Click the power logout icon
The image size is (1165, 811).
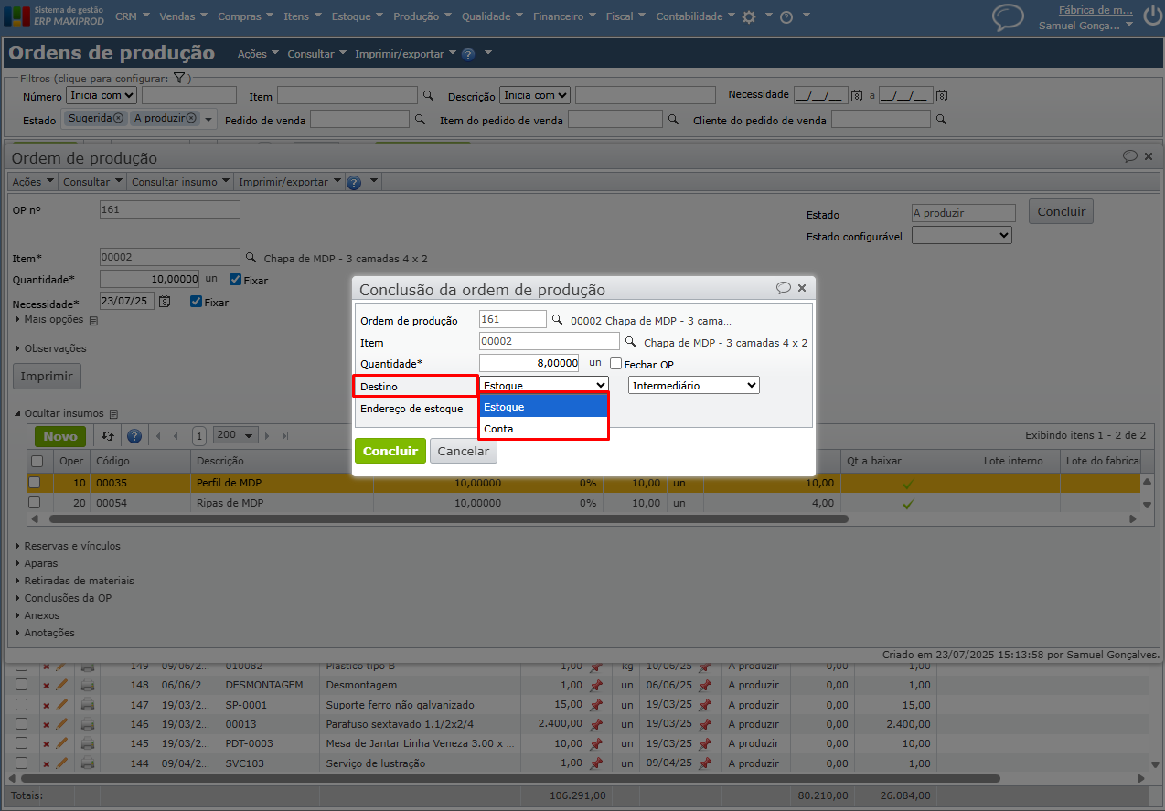click(x=1150, y=16)
